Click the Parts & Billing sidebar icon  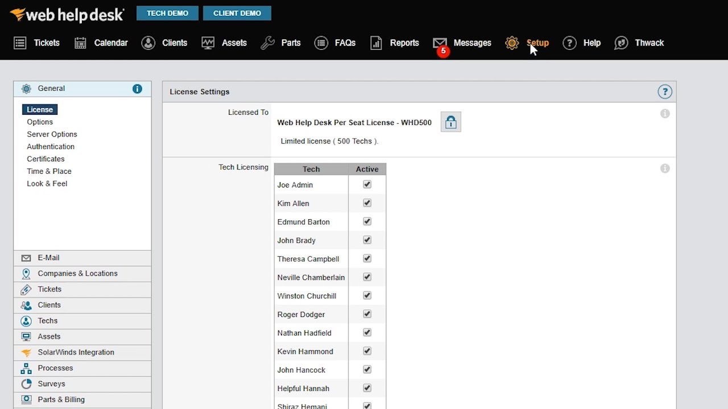pyautogui.click(x=26, y=400)
